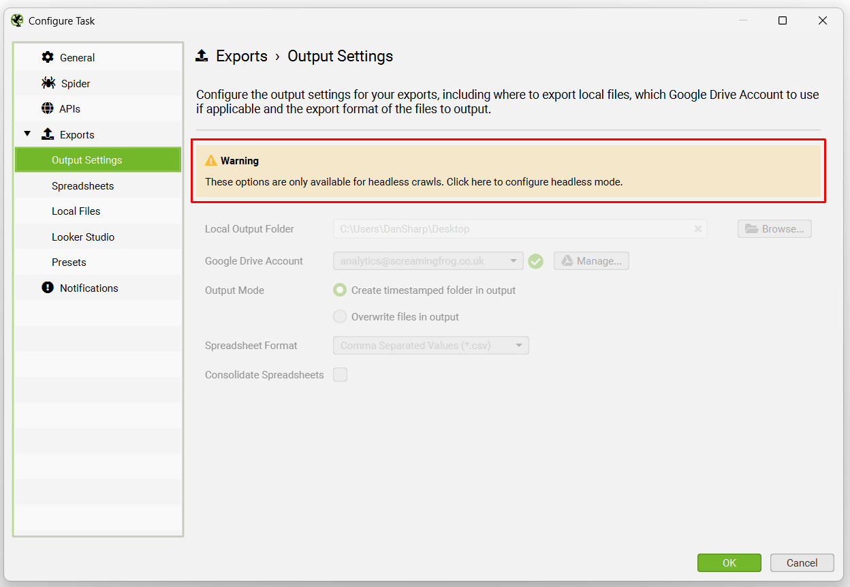This screenshot has width=850, height=587.
Task: Open the Presets settings section
Action: click(69, 262)
